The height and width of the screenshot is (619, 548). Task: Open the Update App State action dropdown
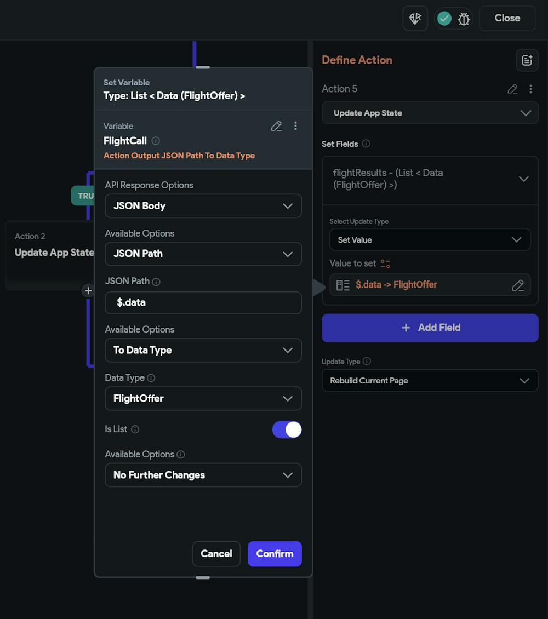[x=430, y=113]
